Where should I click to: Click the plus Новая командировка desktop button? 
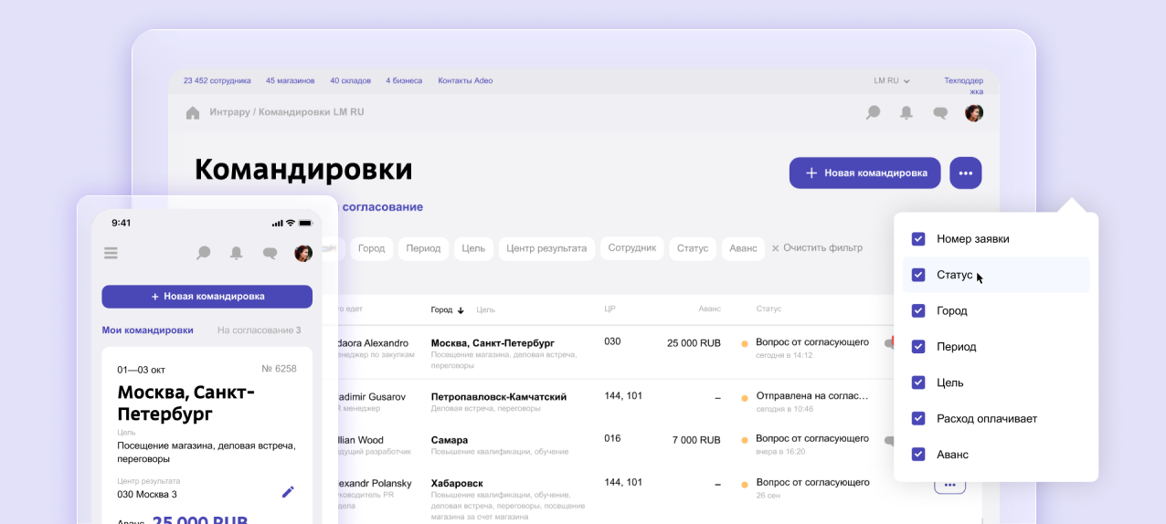click(864, 173)
